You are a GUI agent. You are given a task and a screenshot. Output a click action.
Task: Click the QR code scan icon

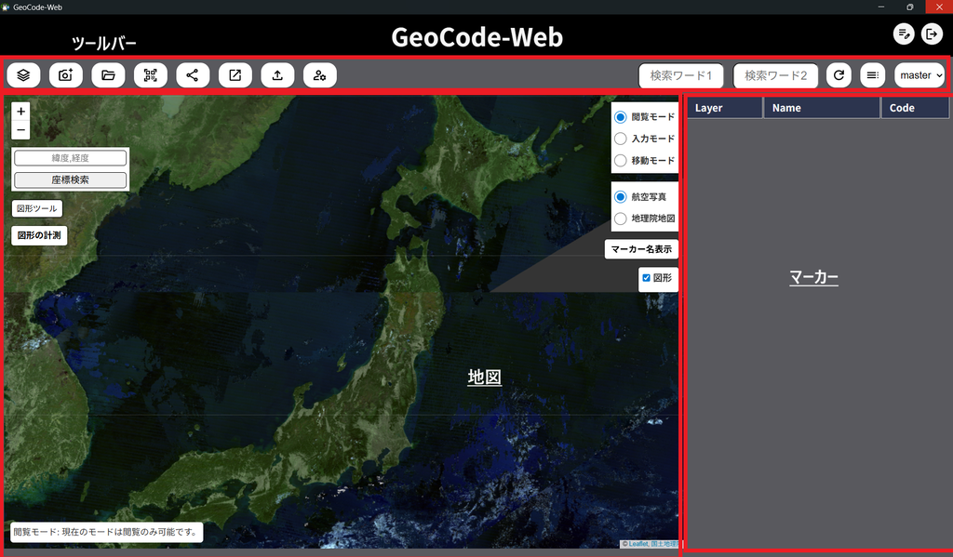coord(151,75)
